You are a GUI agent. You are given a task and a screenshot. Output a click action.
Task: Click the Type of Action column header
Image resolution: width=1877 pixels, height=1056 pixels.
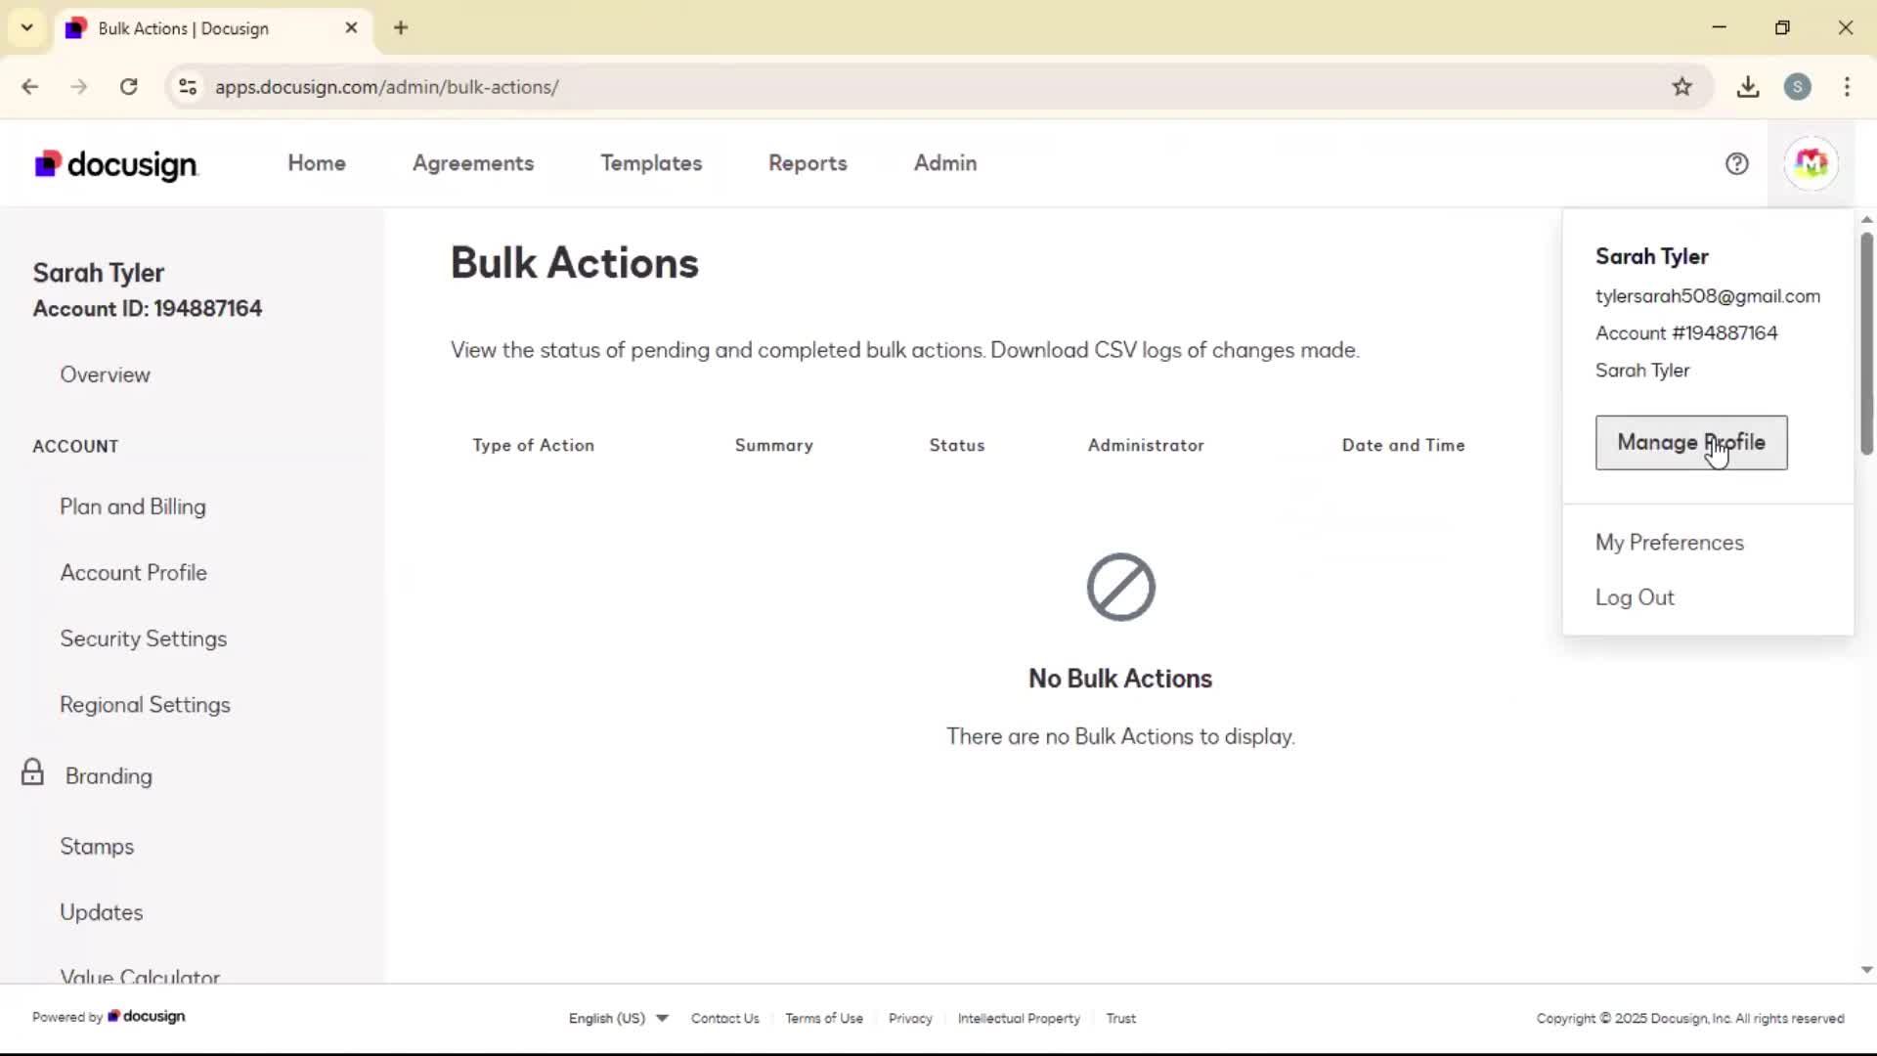533,445
